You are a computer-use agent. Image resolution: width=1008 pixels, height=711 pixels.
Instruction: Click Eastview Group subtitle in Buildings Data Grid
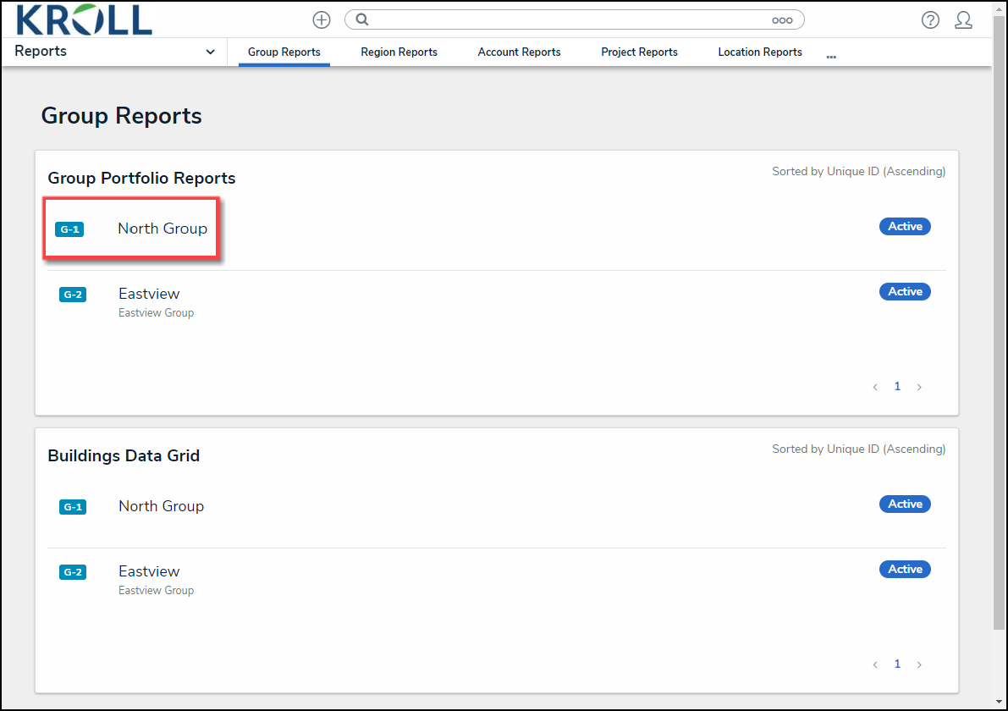pos(157,591)
